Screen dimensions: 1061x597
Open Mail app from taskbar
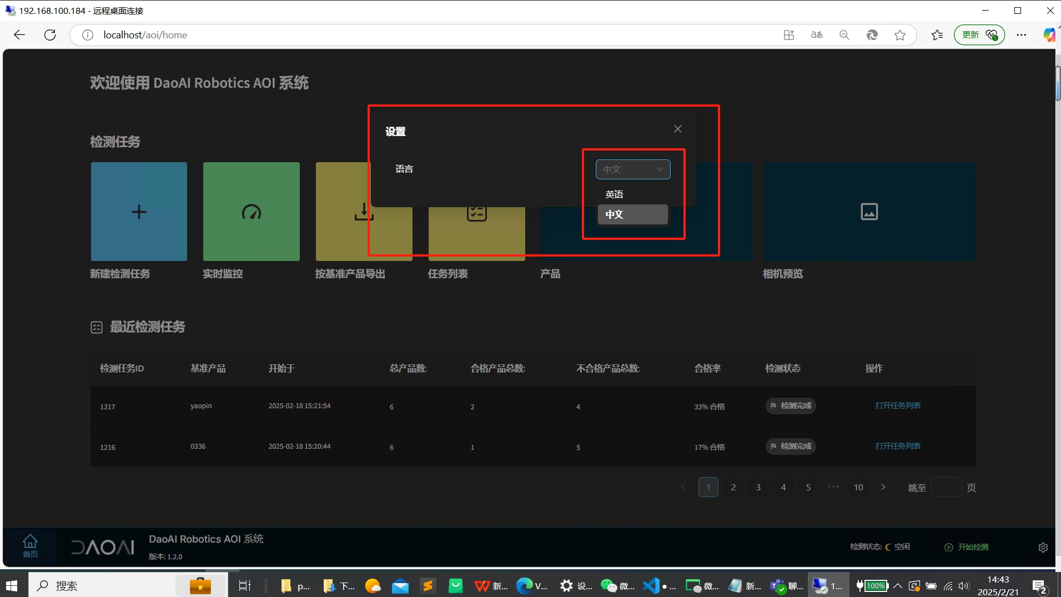click(400, 585)
